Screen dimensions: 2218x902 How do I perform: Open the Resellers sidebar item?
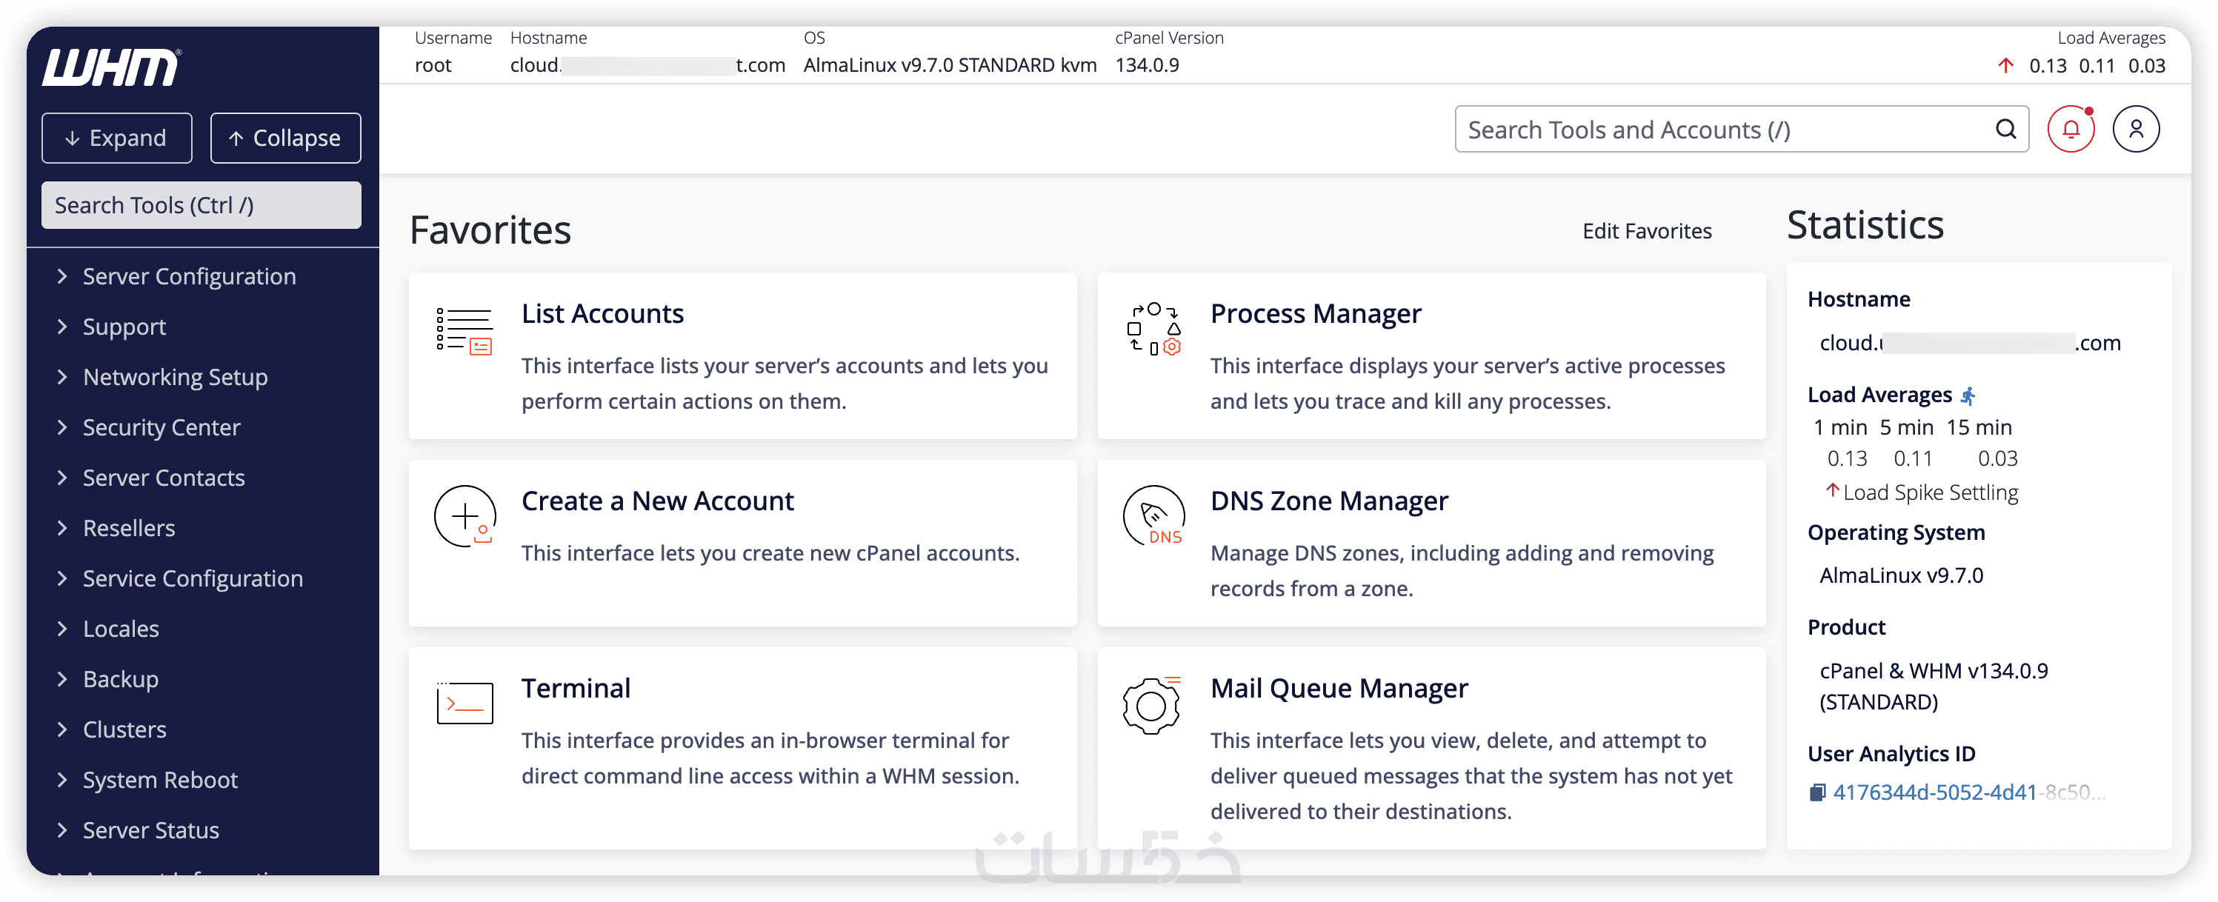(128, 529)
